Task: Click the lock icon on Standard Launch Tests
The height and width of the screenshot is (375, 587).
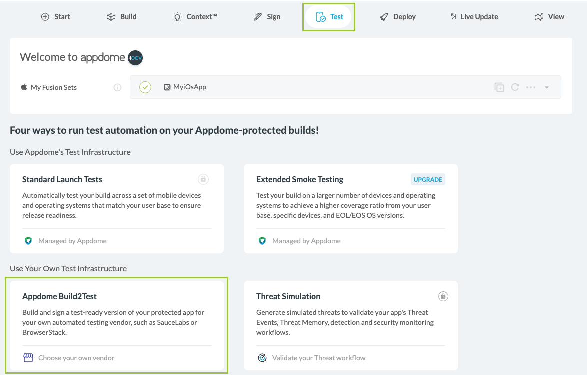Action: pos(203,179)
